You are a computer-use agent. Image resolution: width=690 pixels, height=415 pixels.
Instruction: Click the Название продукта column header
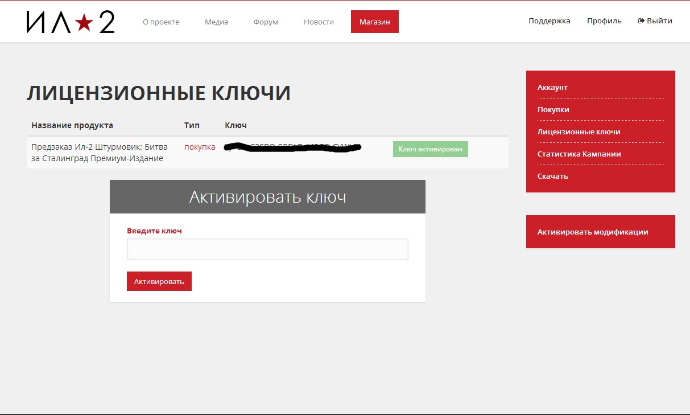(72, 125)
